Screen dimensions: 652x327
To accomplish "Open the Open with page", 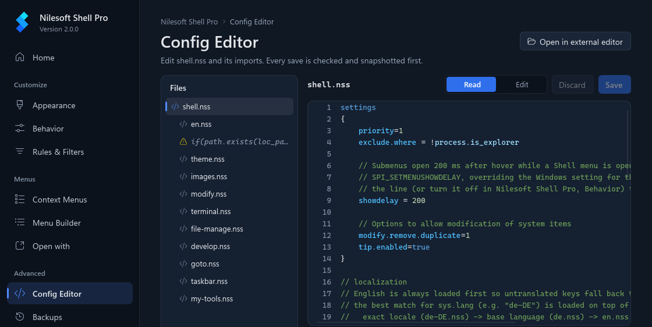I will point(70,246).
